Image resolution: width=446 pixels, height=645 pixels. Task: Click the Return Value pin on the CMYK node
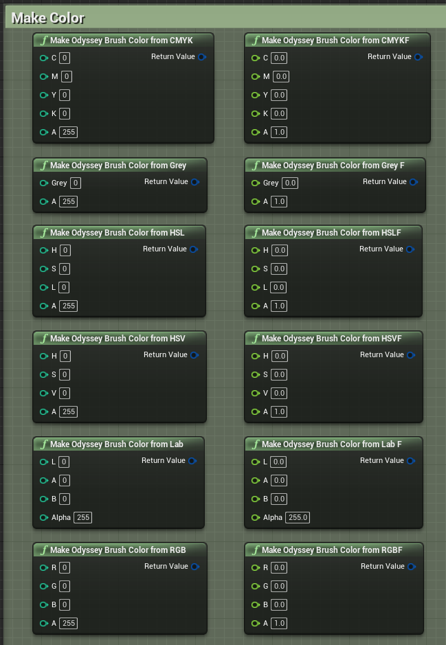click(201, 57)
